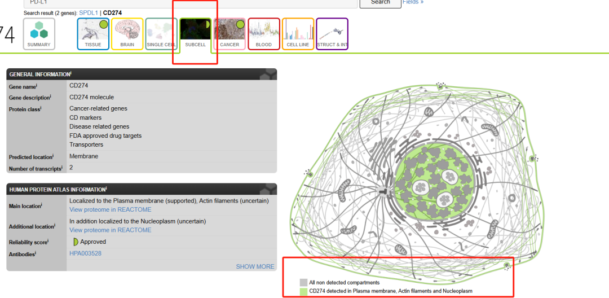This screenshot has width=609, height=298.
Task: Open the Tissue section icon
Action: (93, 34)
